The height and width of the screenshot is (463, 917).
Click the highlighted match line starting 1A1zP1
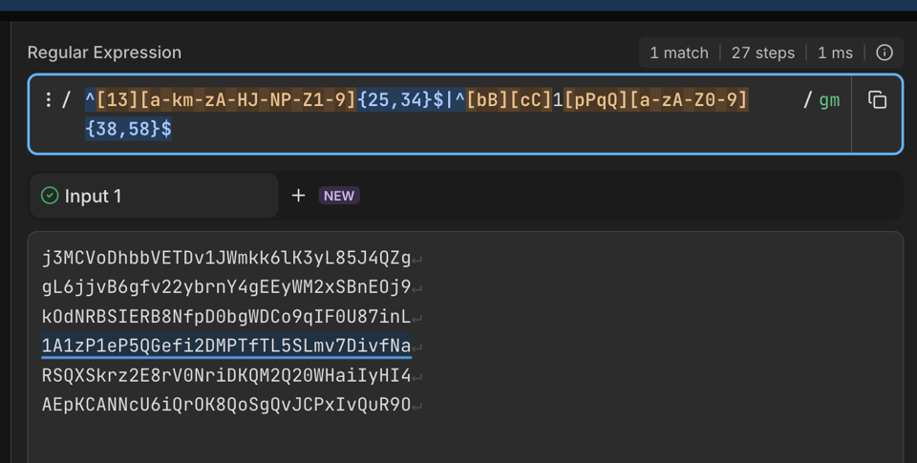226,346
